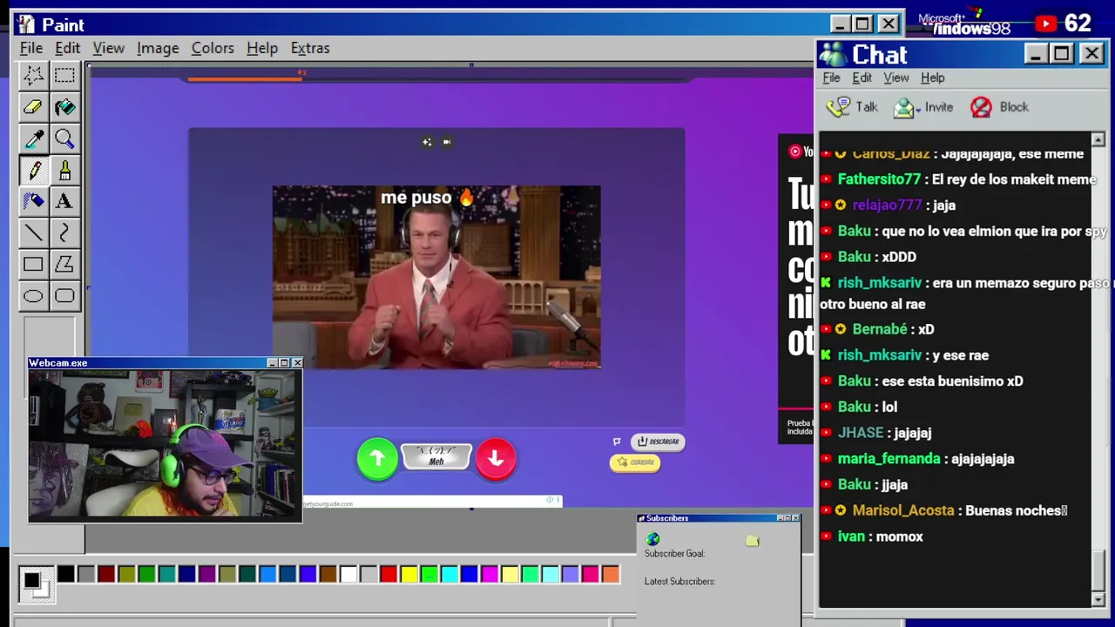Viewport: 1115px width, 627px height.
Task: Click chat message 'ivan : momox'
Action: click(x=880, y=536)
